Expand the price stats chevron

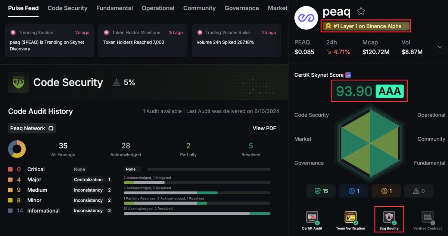coord(440,47)
